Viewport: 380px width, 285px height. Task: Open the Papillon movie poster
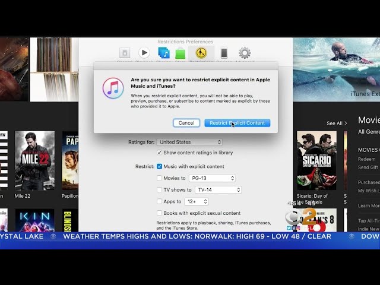(70, 160)
